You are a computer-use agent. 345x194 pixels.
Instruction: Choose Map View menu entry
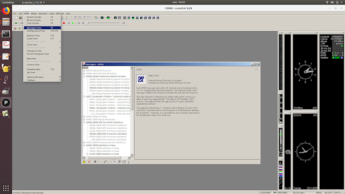pyautogui.click(x=42, y=59)
